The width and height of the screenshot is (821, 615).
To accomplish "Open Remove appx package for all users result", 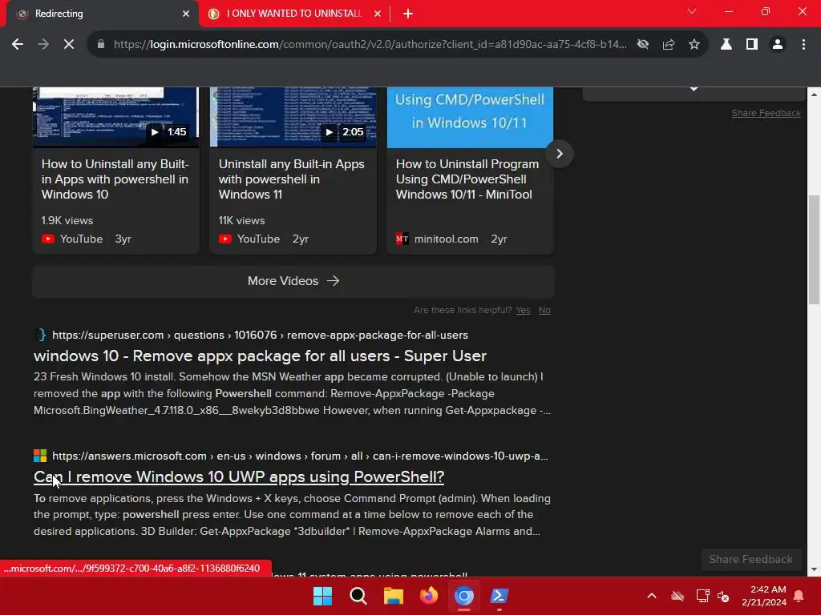I will 261,356.
